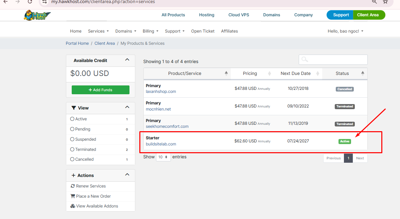
Task: Click the Cancelled status badge for laxanhshop.com
Action: click(x=344, y=89)
